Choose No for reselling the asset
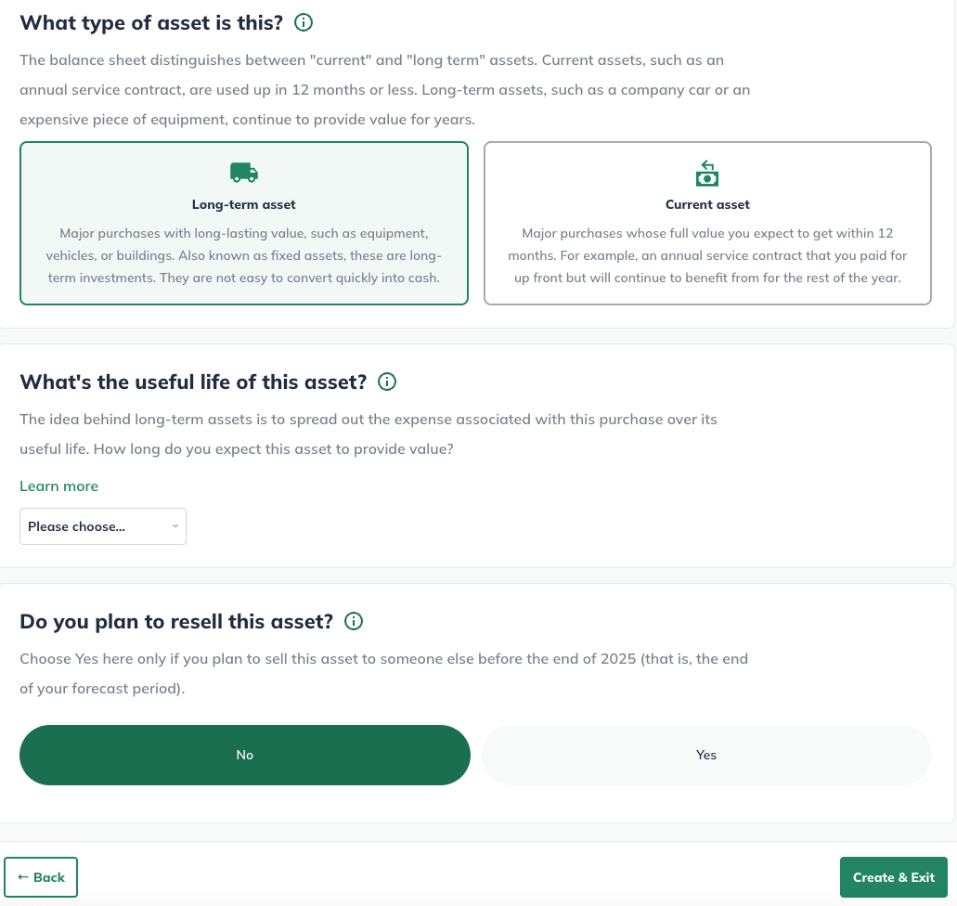This screenshot has height=906, width=957. click(245, 756)
